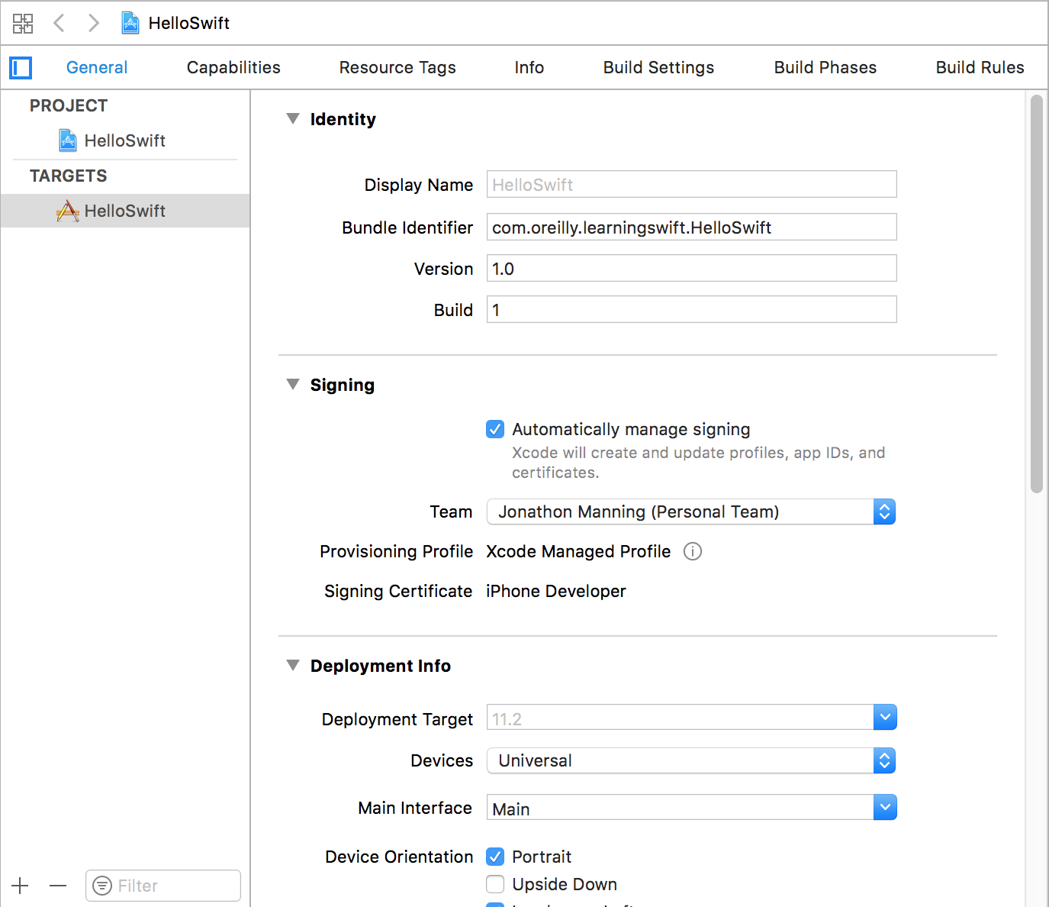Open the Deployment Target dropdown arrow

tap(885, 718)
